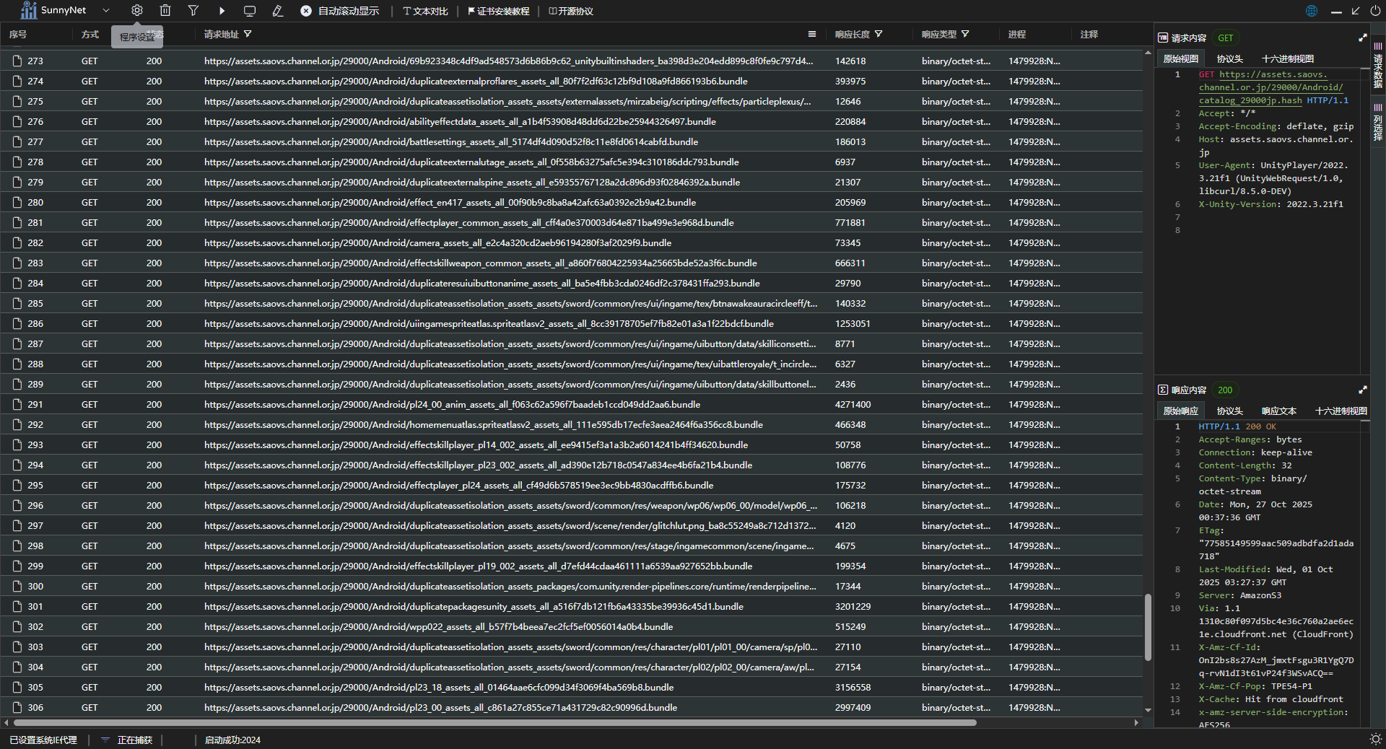Select the checkbox icon of row 291
The height and width of the screenshot is (749, 1386).
pyautogui.click(x=17, y=405)
